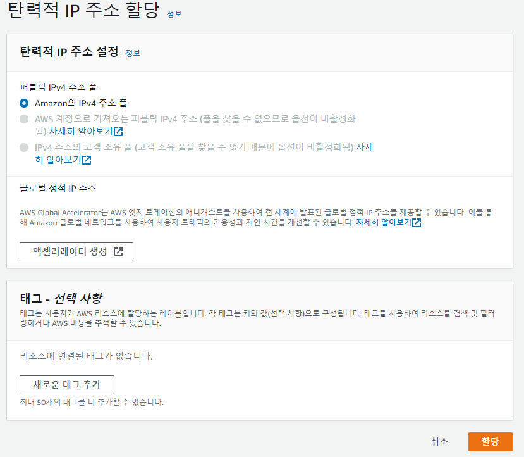Follow 자세히 알아보기 link under AWS 계정 option

pos(86,132)
